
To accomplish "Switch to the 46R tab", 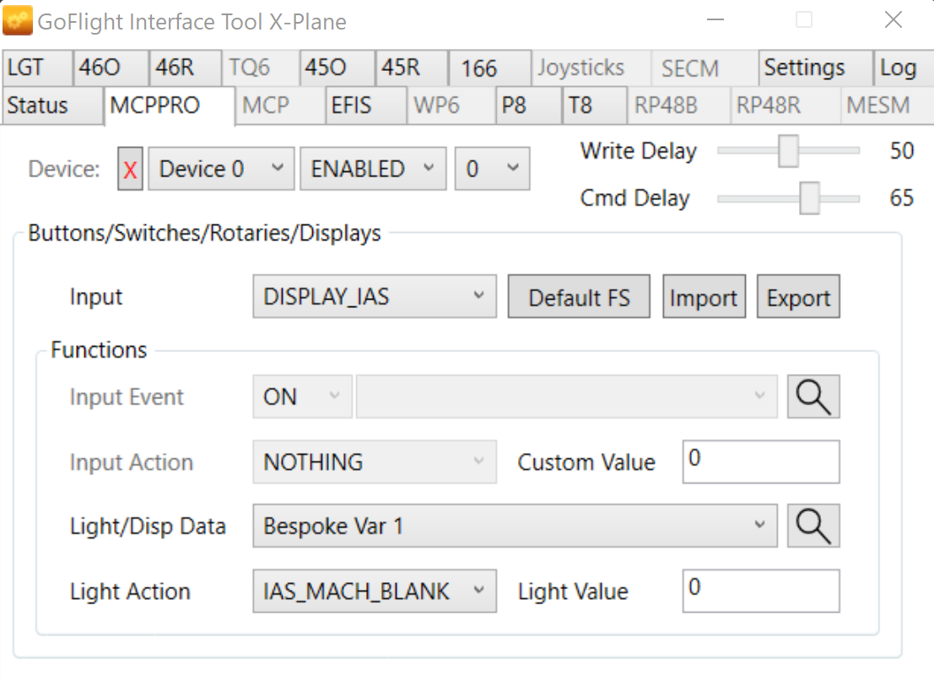I will [x=186, y=68].
